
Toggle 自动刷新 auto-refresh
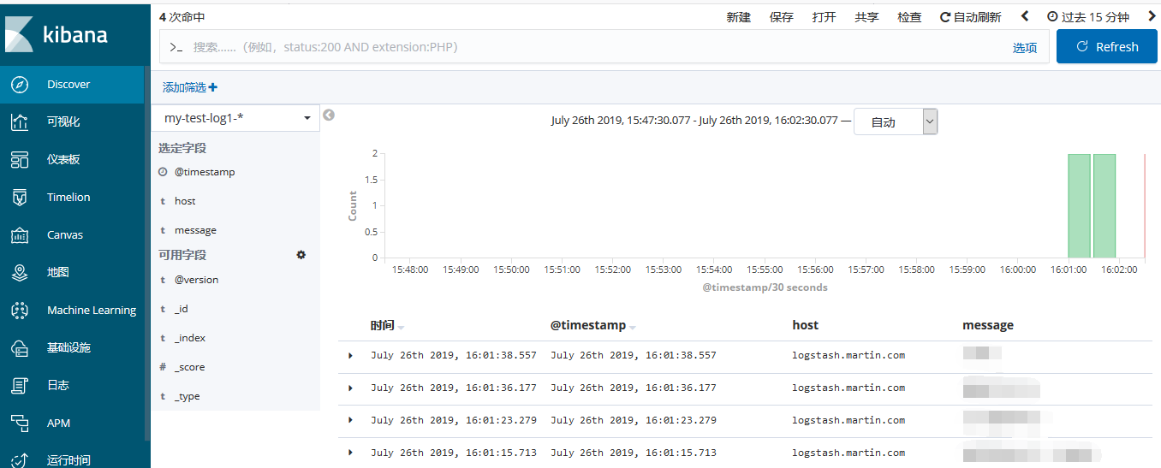tap(970, 17)
